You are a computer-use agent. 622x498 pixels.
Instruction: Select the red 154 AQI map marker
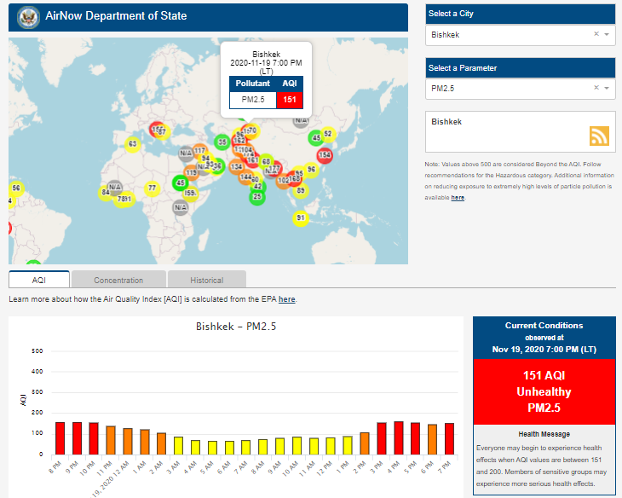click(325, 155)
